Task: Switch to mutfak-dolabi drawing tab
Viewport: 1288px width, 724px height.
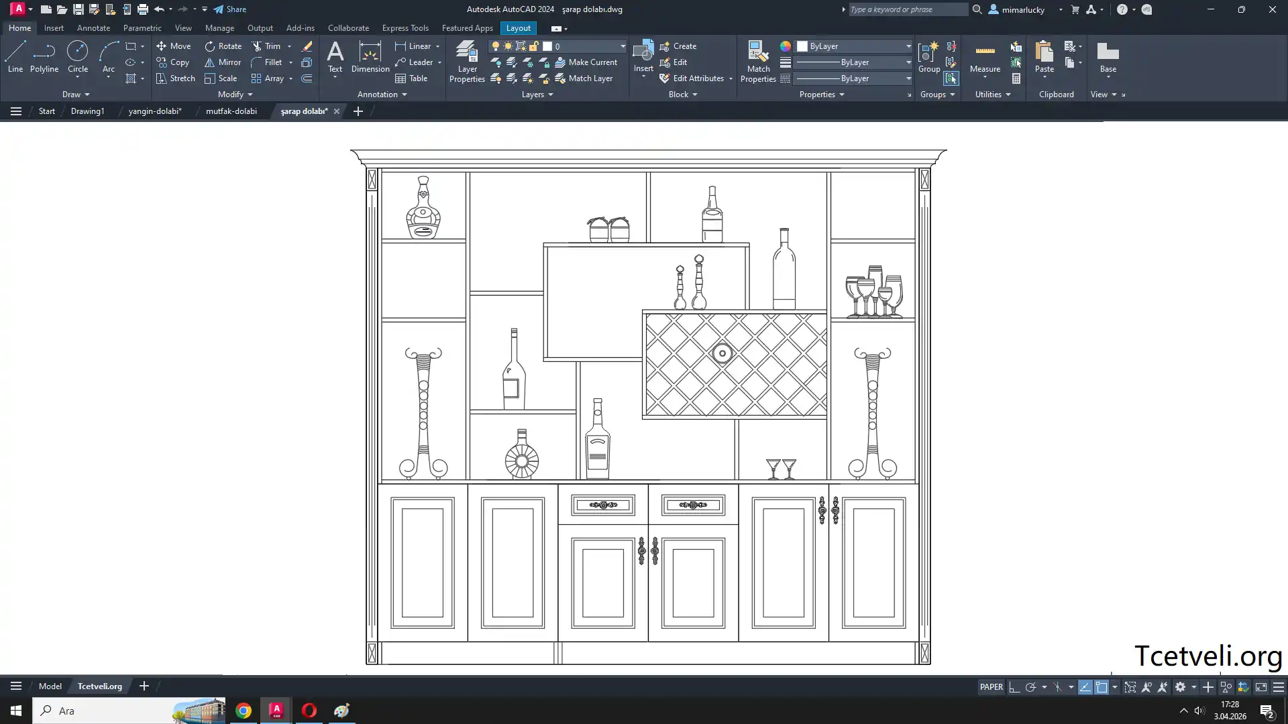Action: click(231, 111)
